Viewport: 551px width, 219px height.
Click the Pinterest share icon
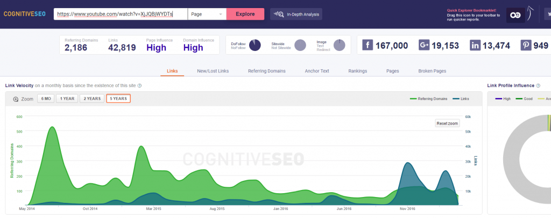[x=526, y=46]
